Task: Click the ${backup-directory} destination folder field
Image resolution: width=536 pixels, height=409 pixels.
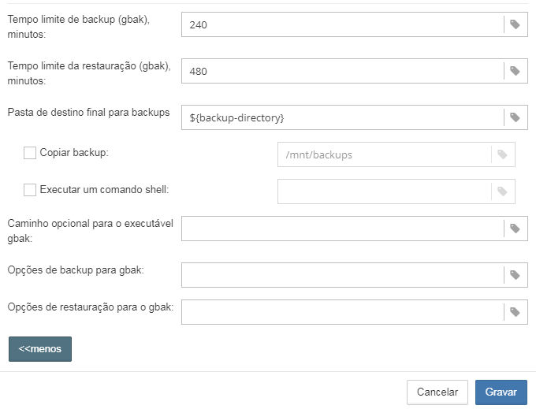Action: coord(342,117)
